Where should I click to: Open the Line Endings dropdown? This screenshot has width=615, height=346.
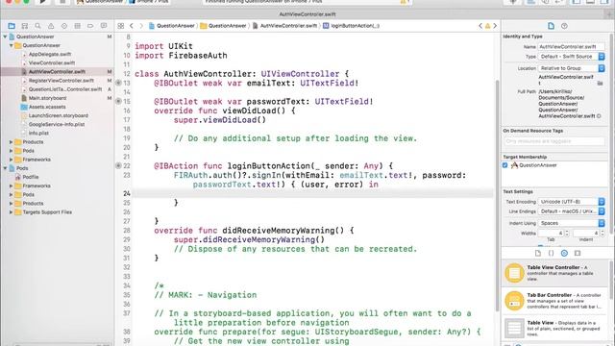tap(571, 211)
